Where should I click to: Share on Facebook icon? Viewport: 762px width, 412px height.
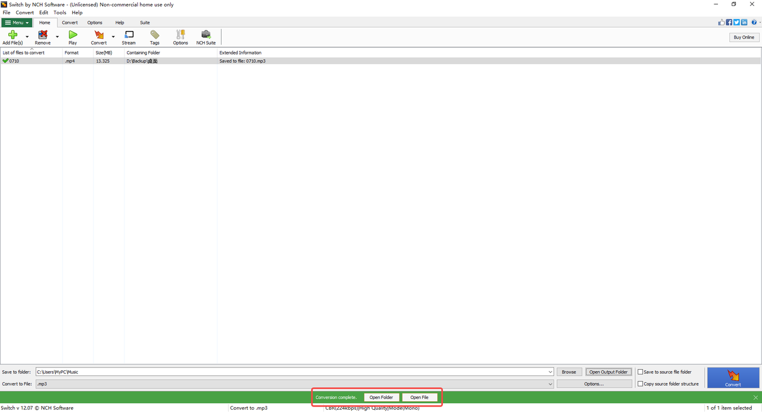point(729,22)
